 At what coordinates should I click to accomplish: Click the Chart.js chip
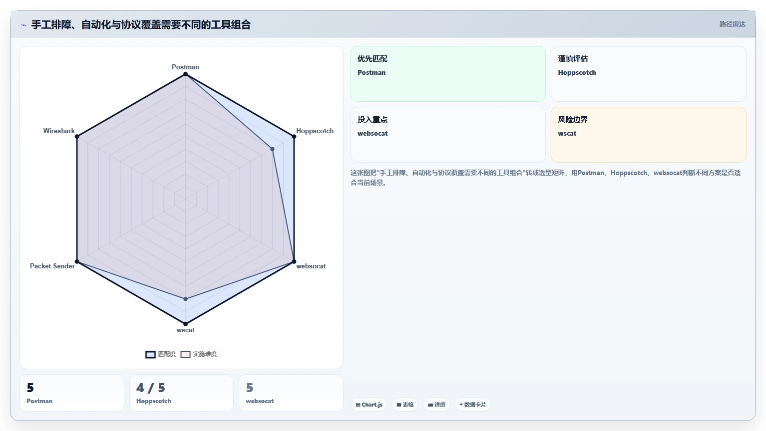[x=369, y=405]
